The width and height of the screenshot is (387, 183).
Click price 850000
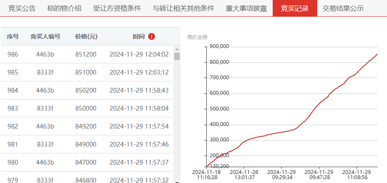pyautogui.click(x=86, y=108)
